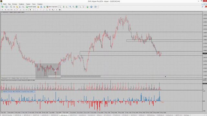Image resolution: width=207 pixels, height=116 pixels.
Task: Toggle the Market Watch window icon
Action: (x=11, y=7)
